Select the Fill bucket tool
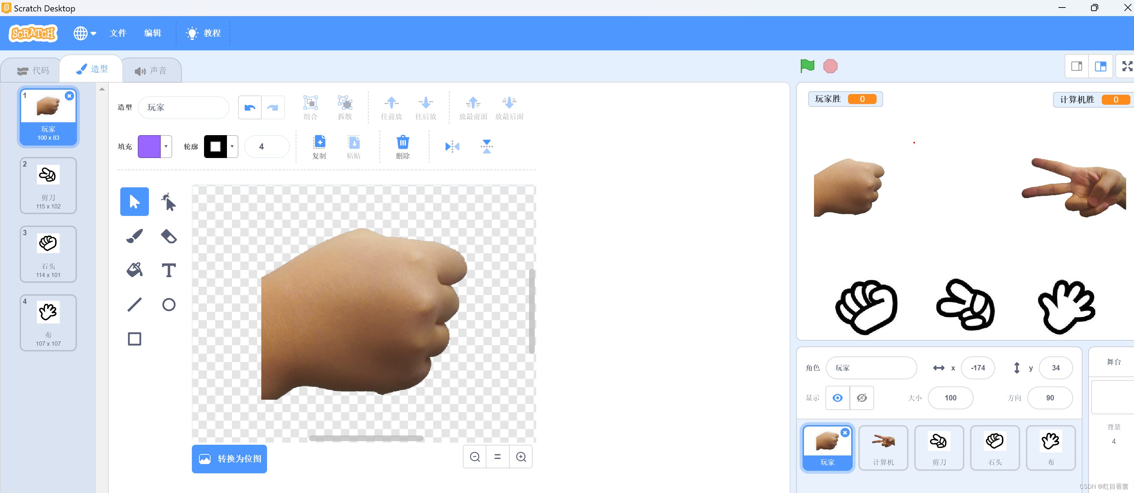The image size is (1134, 493). [134, 270]
